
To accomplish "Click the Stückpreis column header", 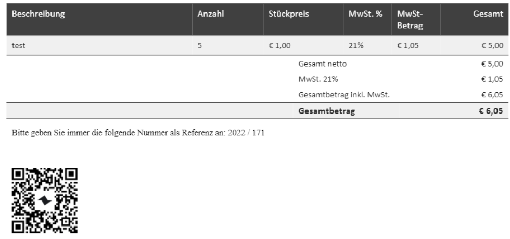I will click(288, 14).
